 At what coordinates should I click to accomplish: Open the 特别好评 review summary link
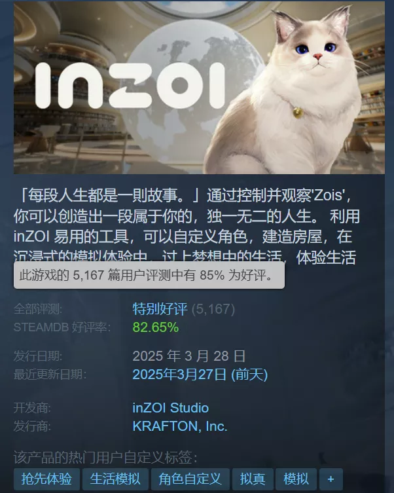(160, 309)
